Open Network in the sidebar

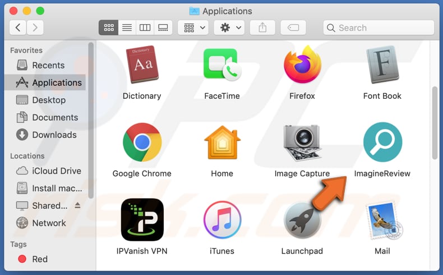click(45, 223)
